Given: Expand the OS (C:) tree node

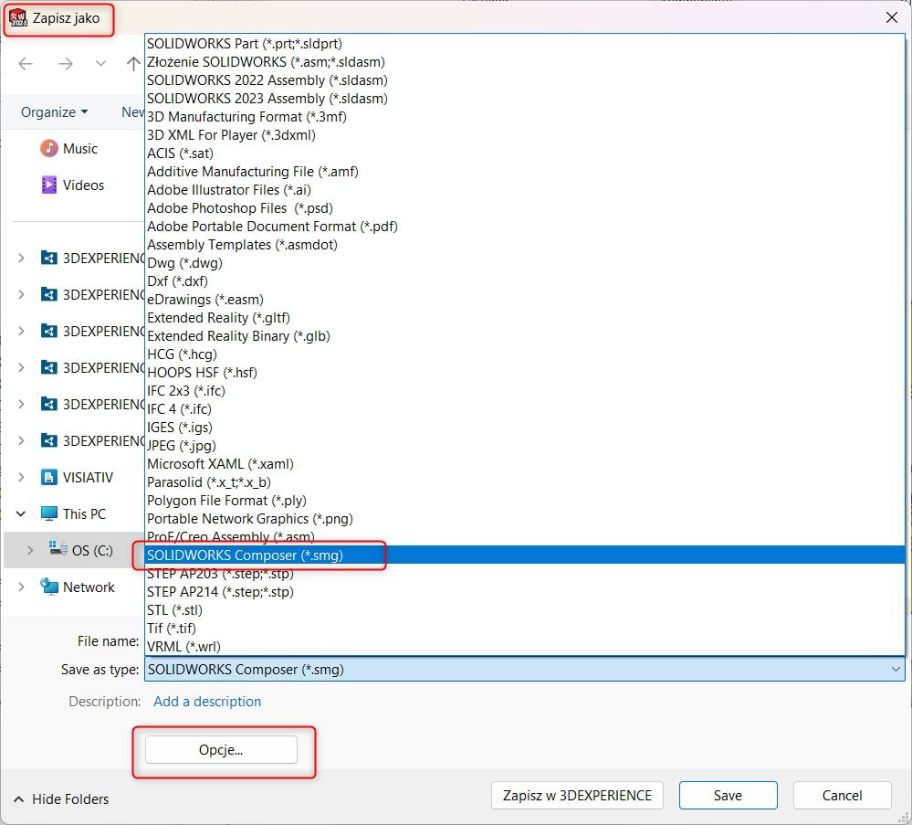Looking at the screenshot, I should [x=29, y=550].
